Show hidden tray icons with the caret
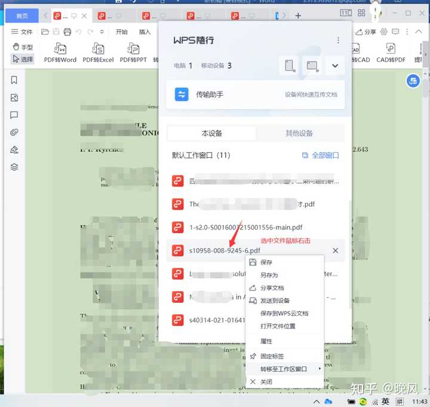Screen dimensions: 430x407 [x=316, y=402]
